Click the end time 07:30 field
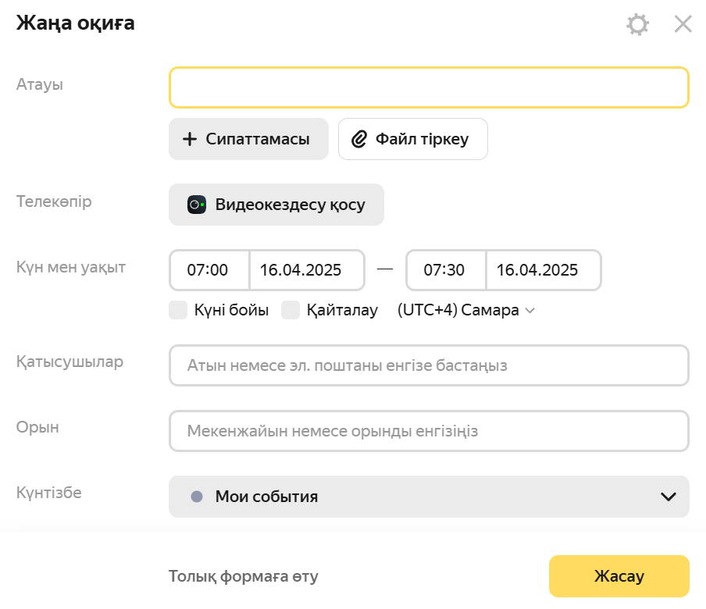The width and height of the screenshot is (706, 609). [445, 270]
